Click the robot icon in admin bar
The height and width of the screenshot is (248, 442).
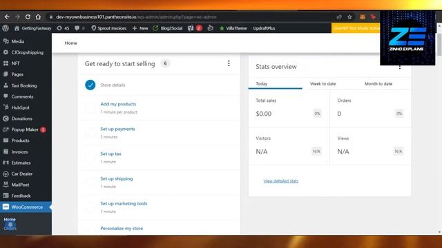(x=210, y=28)
